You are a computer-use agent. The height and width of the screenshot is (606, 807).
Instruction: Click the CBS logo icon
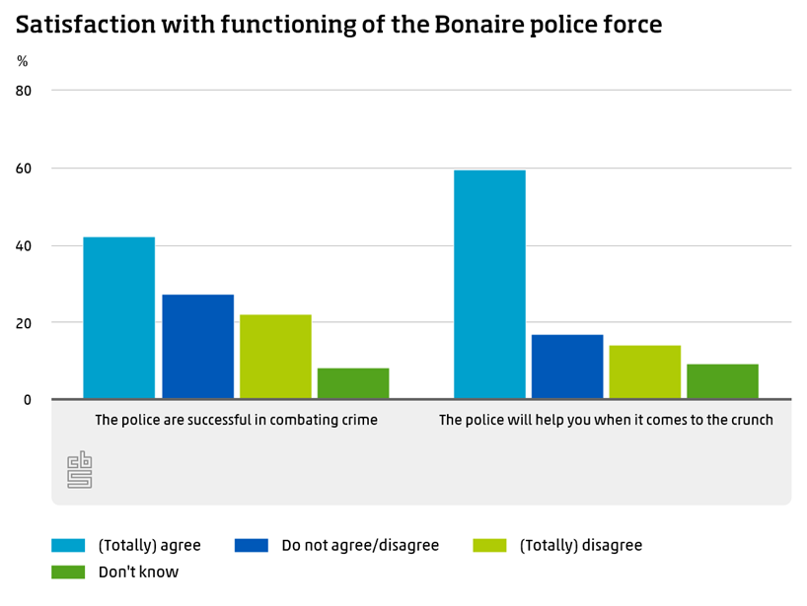[79, 471]
